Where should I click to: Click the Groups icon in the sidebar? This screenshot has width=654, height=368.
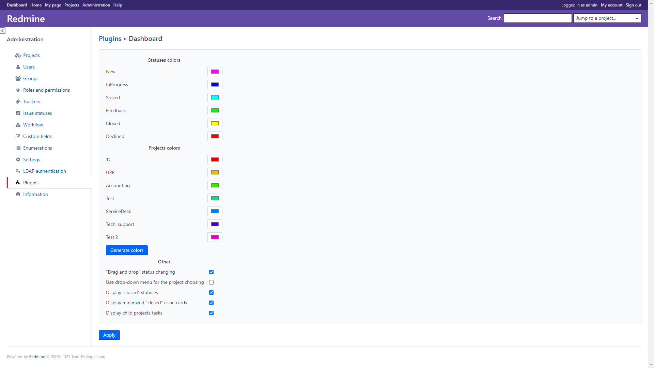point(18,78)
